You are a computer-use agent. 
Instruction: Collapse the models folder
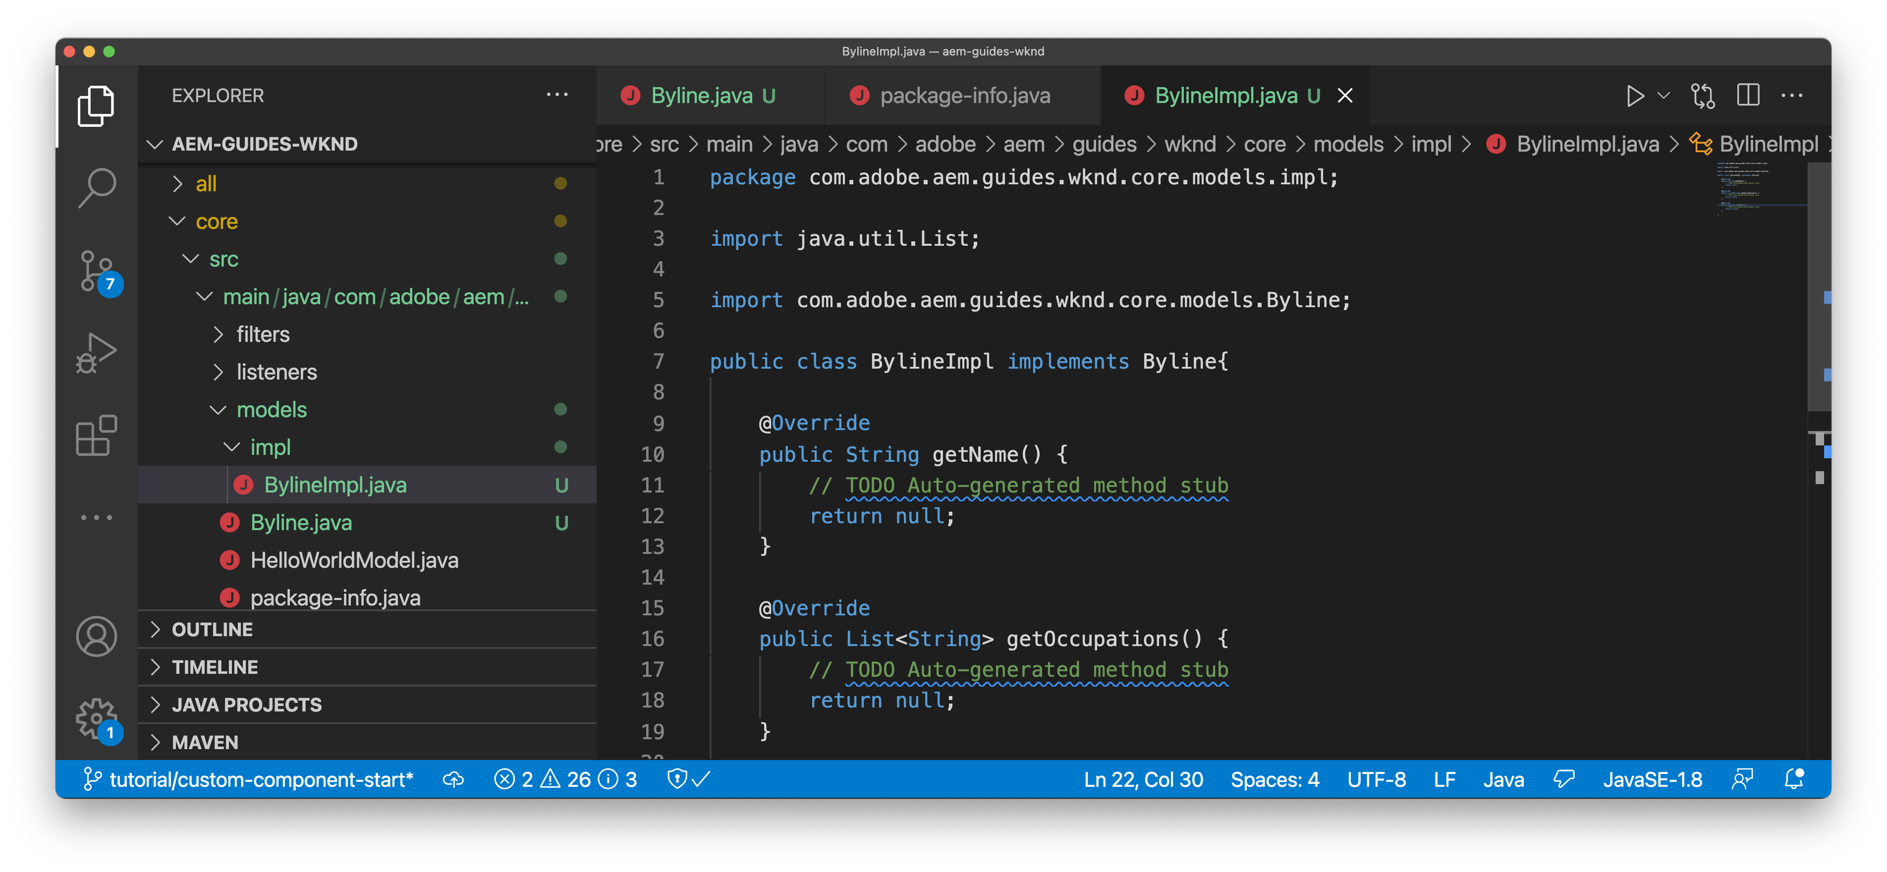point(271,410)
